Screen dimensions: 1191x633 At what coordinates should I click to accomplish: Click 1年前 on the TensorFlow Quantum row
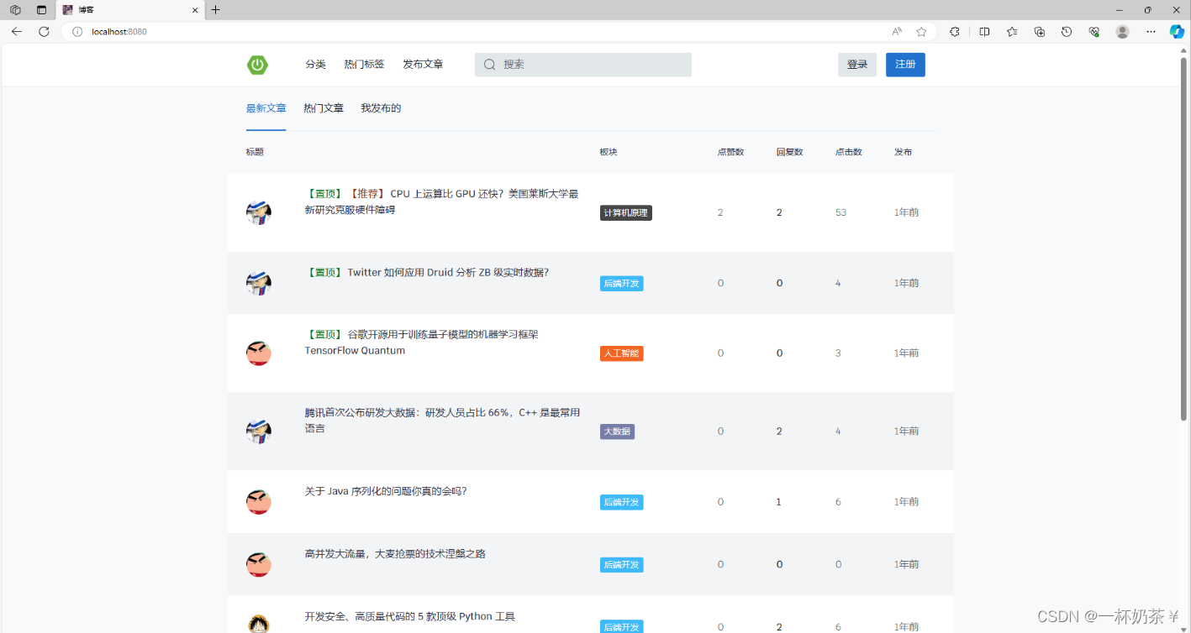click(906, 353)
